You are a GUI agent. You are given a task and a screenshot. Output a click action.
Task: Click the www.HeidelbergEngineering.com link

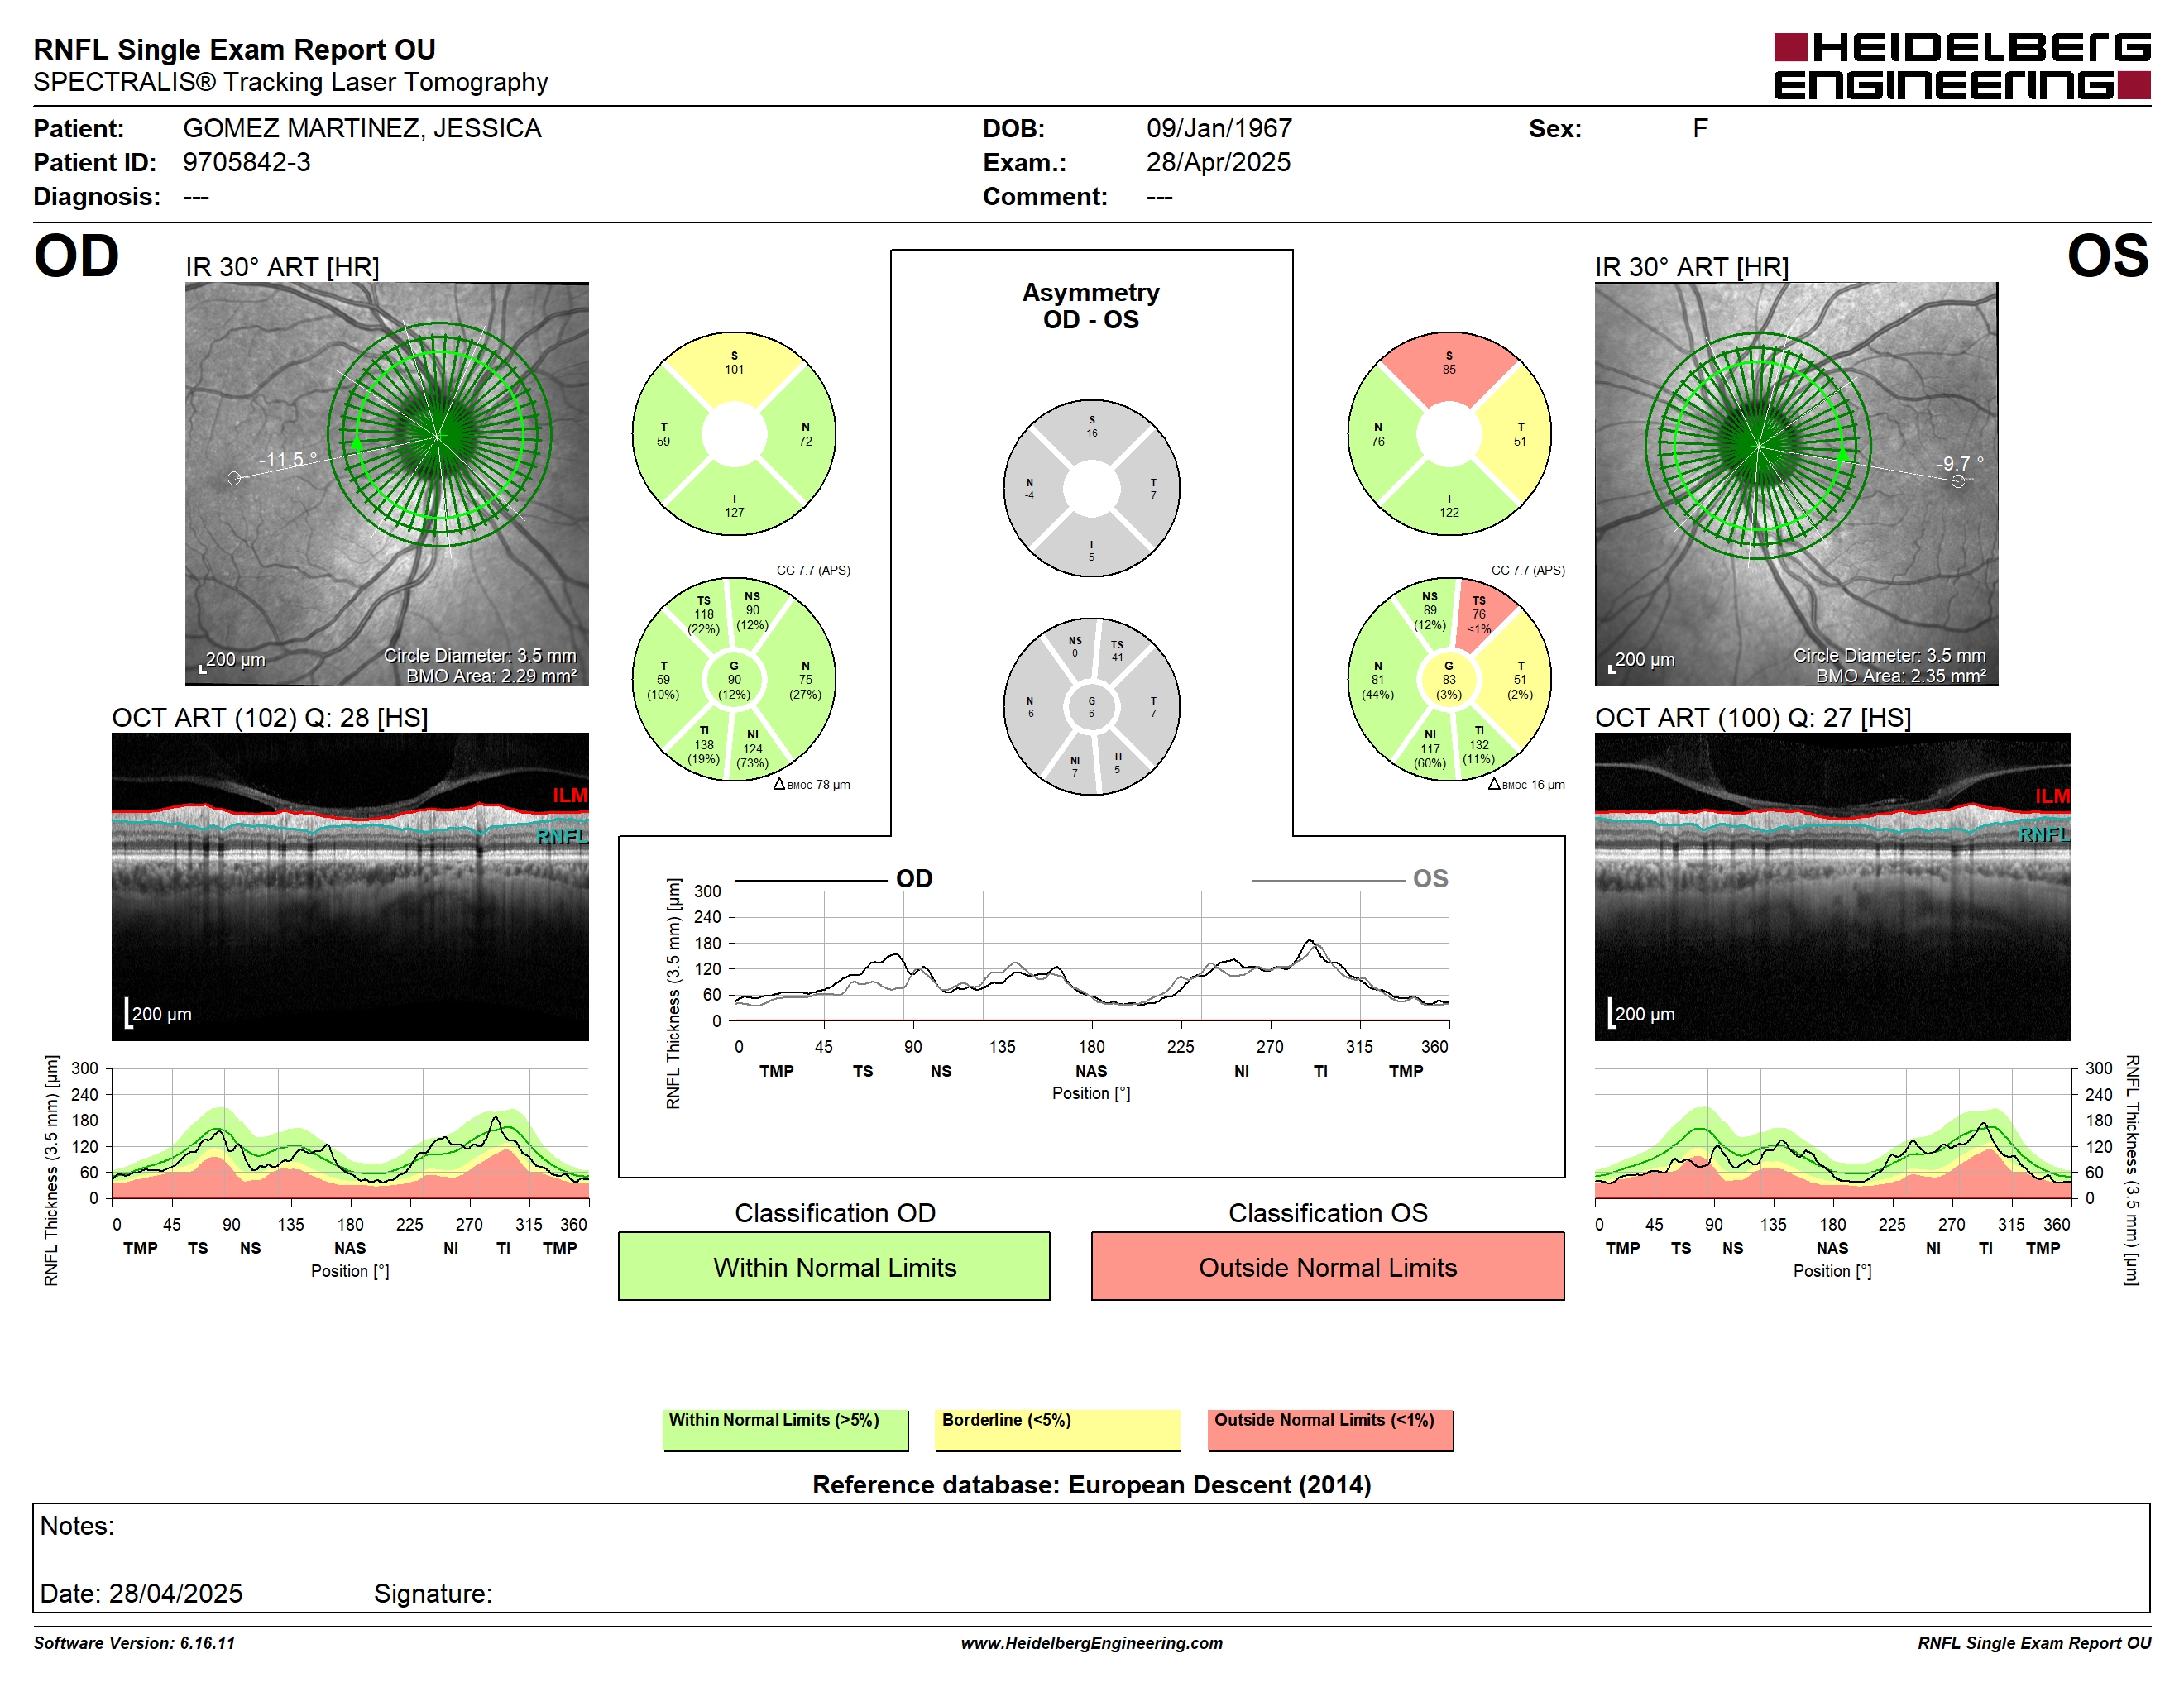1091,1643
